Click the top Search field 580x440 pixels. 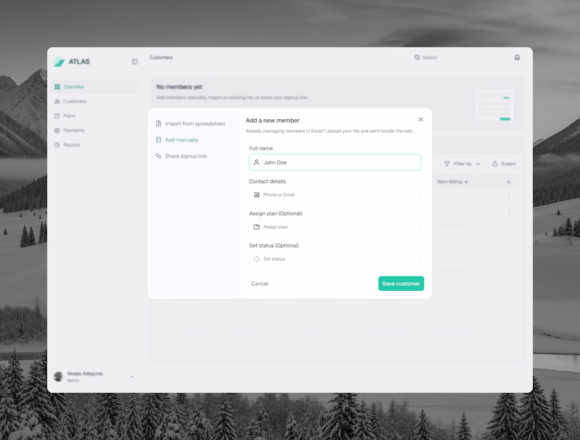[458, 58]
